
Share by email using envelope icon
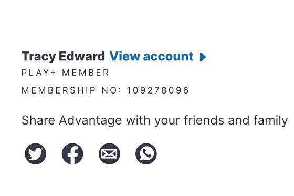click(109, 154)
